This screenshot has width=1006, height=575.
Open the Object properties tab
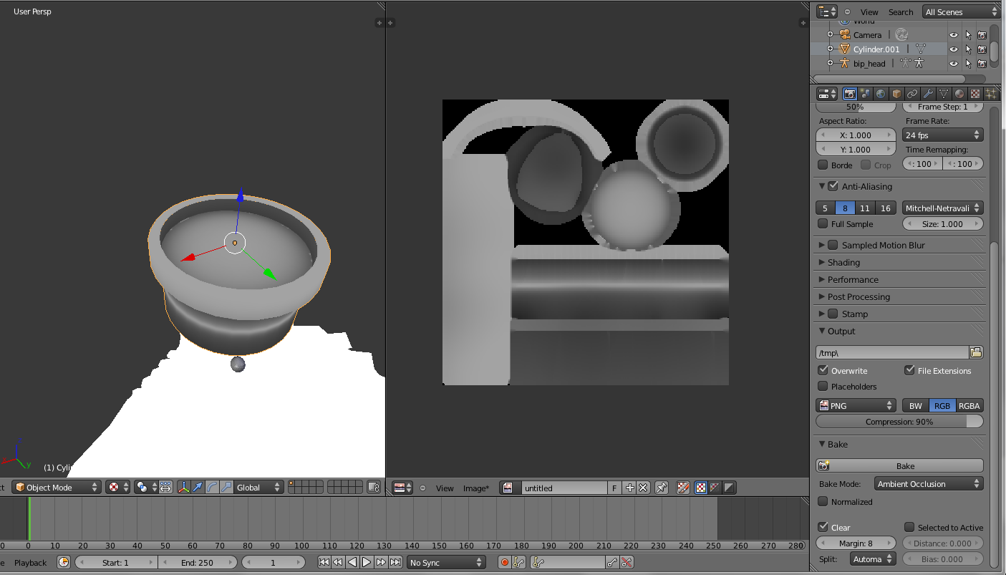point(896,94)
